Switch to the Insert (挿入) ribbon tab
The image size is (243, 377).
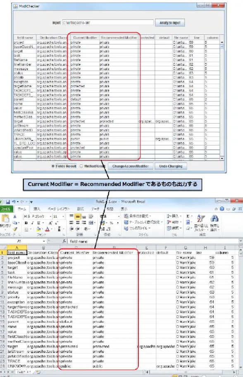pyautogui.click(x=37, y=209)
